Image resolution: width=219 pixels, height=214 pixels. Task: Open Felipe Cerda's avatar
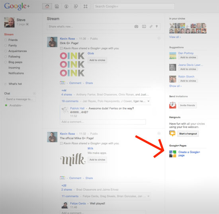tap(65, 205)
